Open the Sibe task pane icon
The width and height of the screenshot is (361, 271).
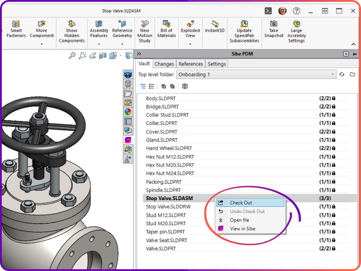point(128,140)
